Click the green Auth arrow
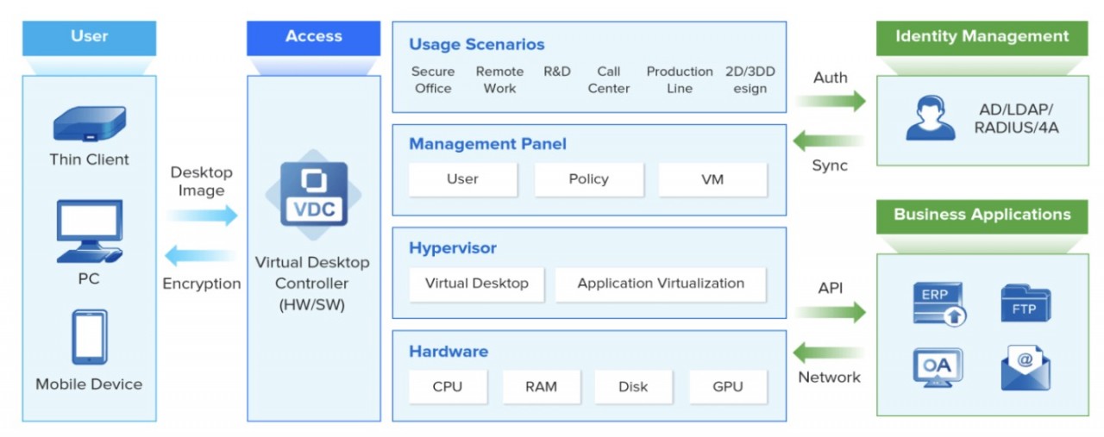The height and width of the screenshot is (437, 1104). tap(831, 101)
